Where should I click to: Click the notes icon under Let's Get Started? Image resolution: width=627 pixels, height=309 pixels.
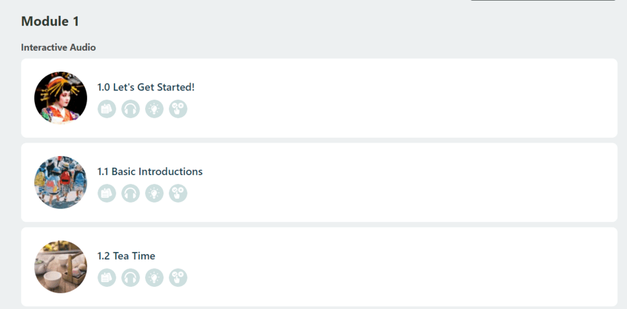[107, 109]
